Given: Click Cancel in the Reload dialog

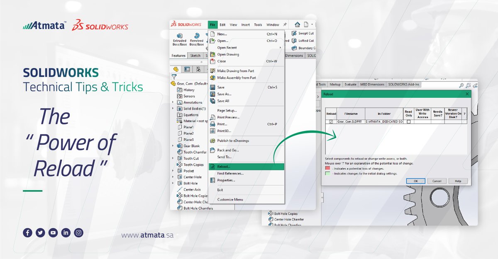Looking at the screenshot, I should point(437,181).
